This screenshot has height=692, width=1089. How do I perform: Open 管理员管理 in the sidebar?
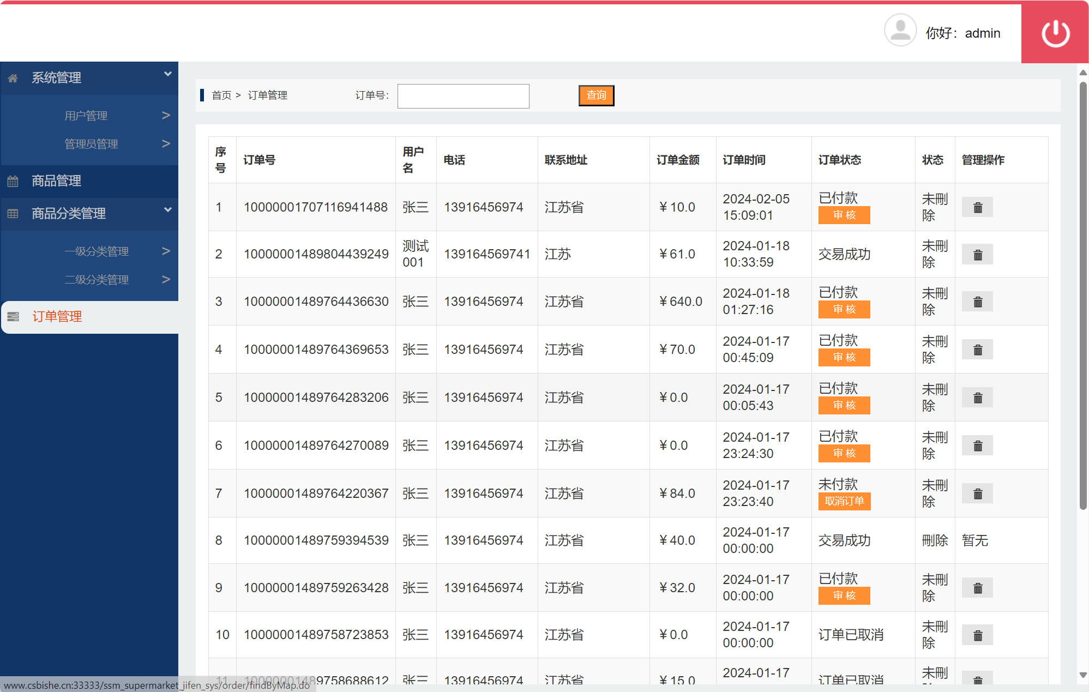point(91,143)
